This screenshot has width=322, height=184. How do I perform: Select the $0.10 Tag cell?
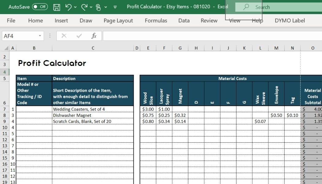pyautogui.click(x=293, y=115)
